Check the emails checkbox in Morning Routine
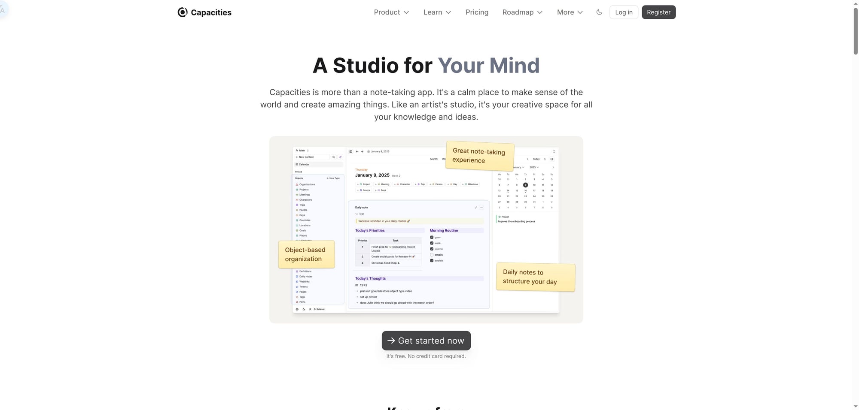The height and width of the screenshot is (410, 859). point(432,255)
